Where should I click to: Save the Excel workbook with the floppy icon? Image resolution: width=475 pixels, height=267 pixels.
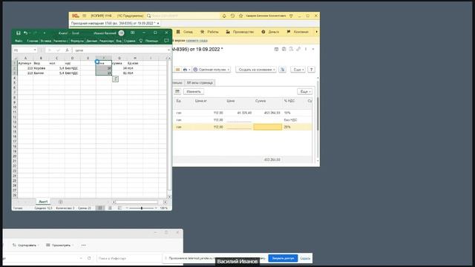pyautogui.click(x=18, y=33)
